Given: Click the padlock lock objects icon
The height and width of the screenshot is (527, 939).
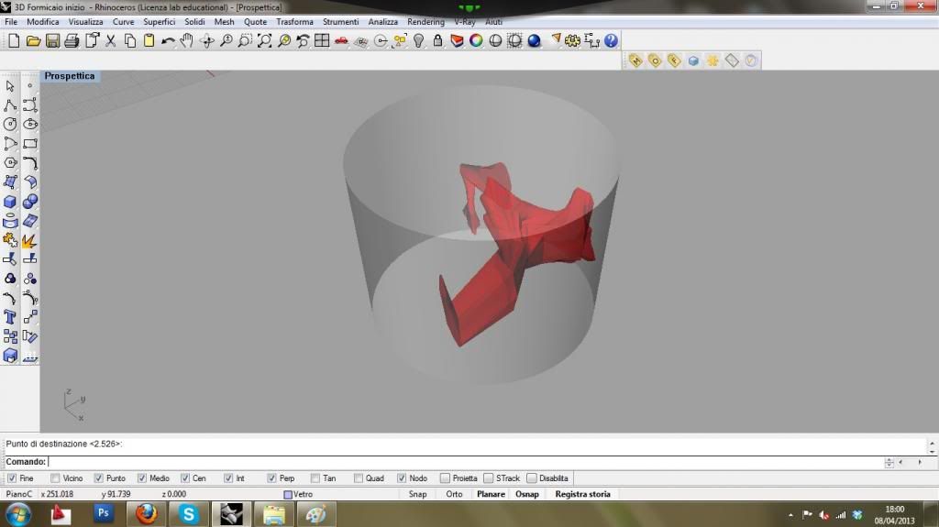Looking at the screenshot, I should 437,40.
